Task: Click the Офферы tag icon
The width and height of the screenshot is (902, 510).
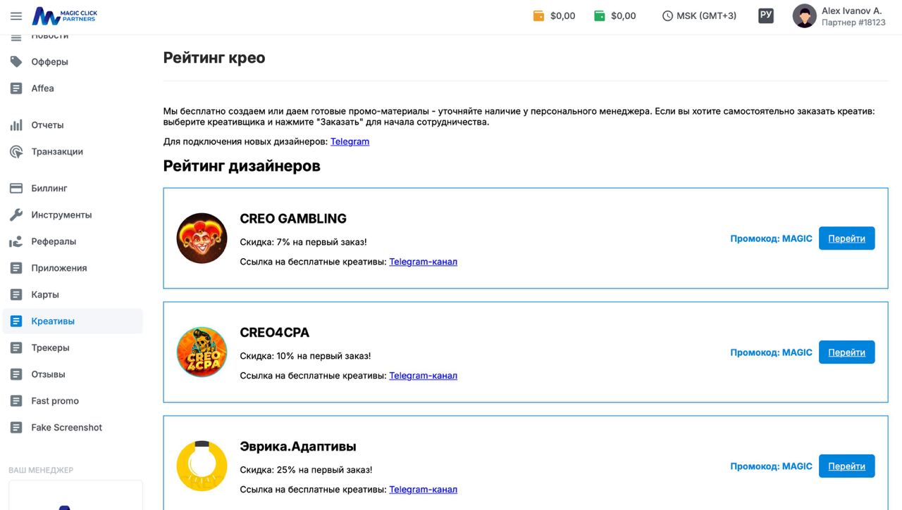Action: tap(16, 62)
